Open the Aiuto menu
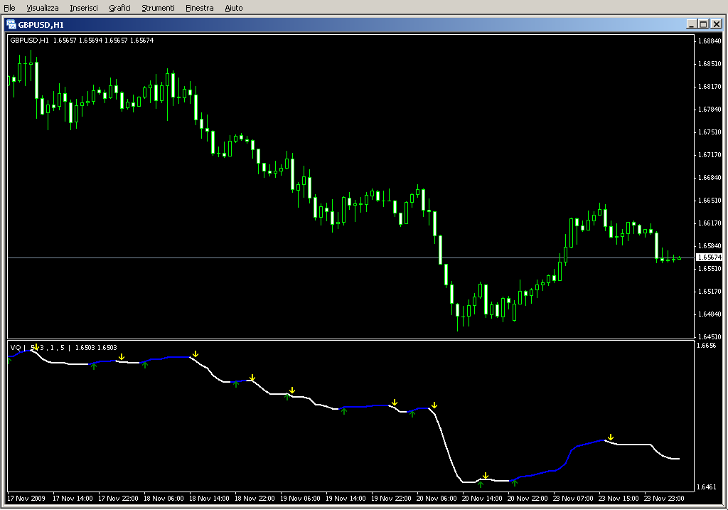Screen dimensions: 728x510 pyautogui.click(x=233, y=8)
